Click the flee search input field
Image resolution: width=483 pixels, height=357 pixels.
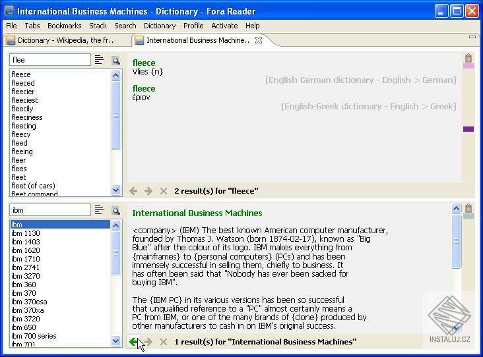tap(50, 60)
